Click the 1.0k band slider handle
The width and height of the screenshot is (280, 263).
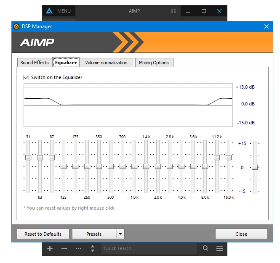point(134,166)
